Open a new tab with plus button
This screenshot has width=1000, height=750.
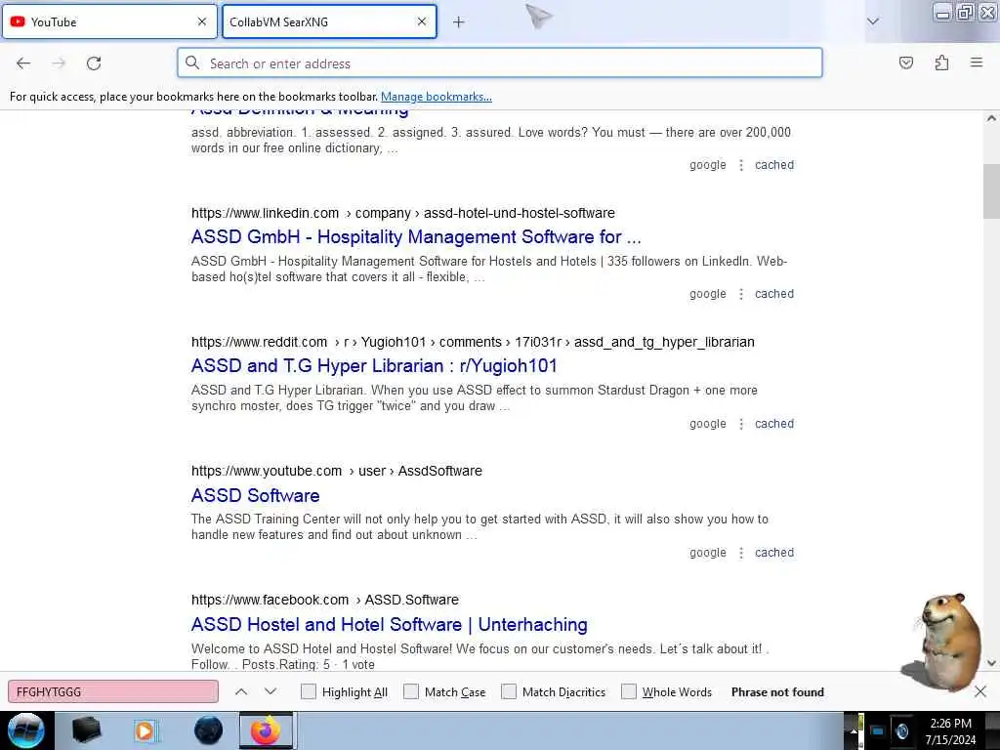[459, 22]
